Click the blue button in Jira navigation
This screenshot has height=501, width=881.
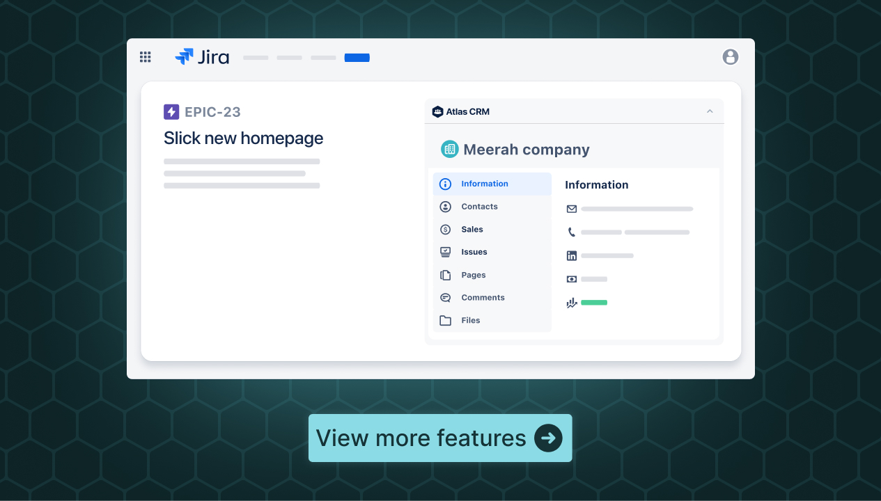(x=357, y=58)
